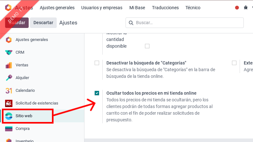
Task: Check the cantidad disponible checkbox
Action: coord(147,46)
